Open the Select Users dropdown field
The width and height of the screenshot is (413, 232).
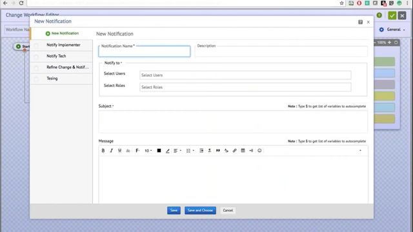245,75
